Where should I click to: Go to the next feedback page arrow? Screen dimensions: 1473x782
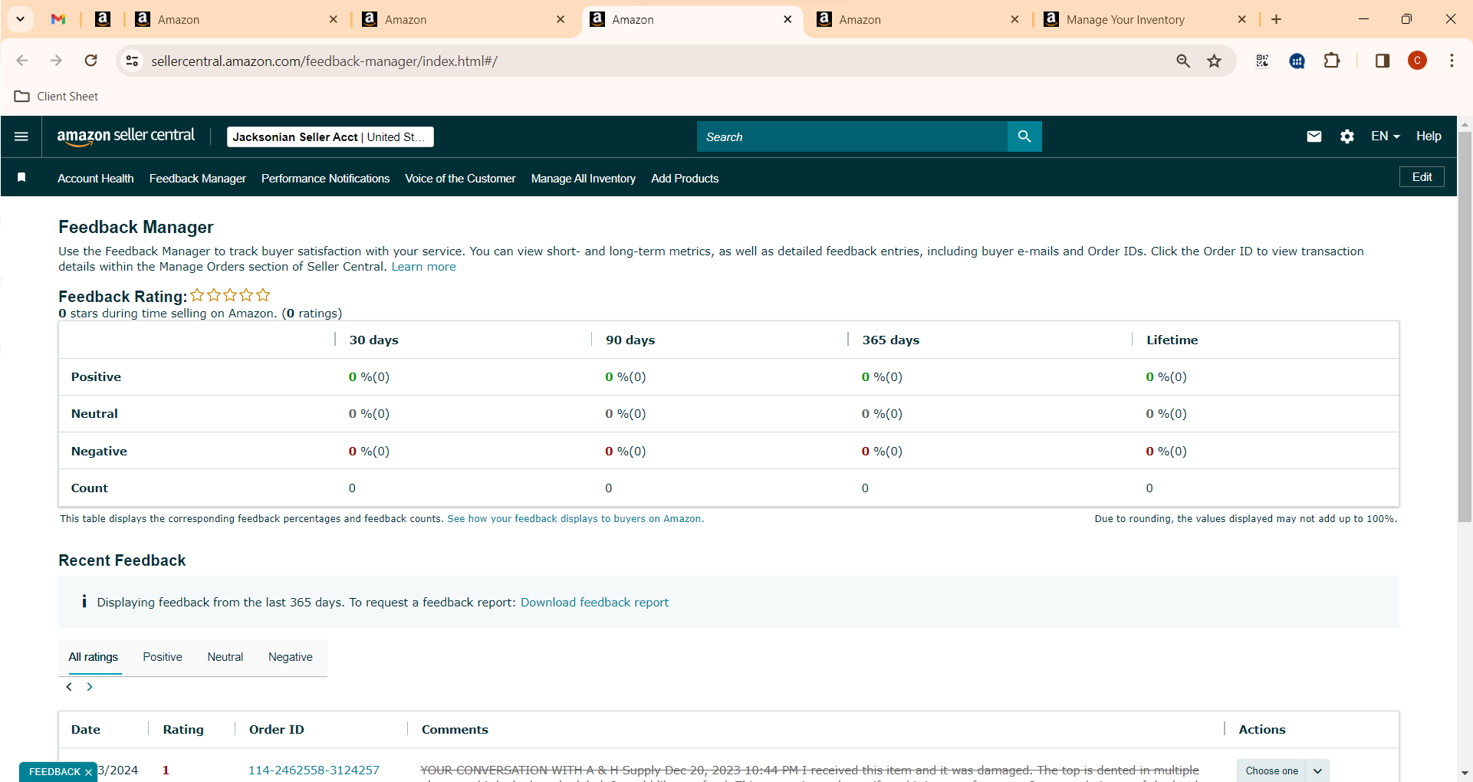pyautogui.click(x=90, y=687)
